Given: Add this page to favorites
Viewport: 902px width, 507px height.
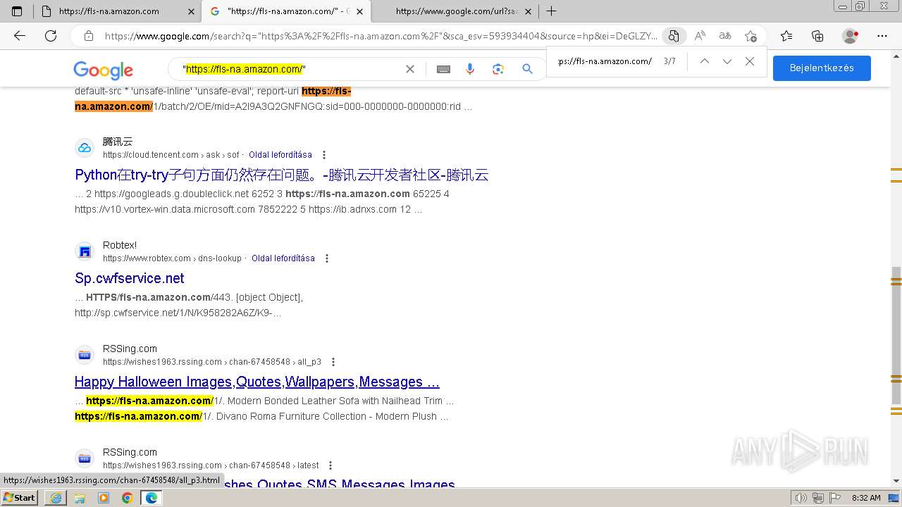Looking at the screenshot, I should tap(750, 36).
